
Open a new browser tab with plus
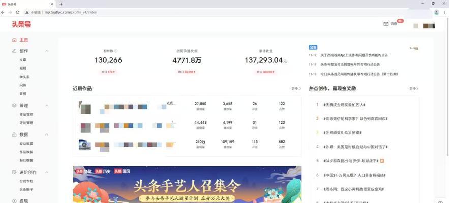tap(61, 4)
